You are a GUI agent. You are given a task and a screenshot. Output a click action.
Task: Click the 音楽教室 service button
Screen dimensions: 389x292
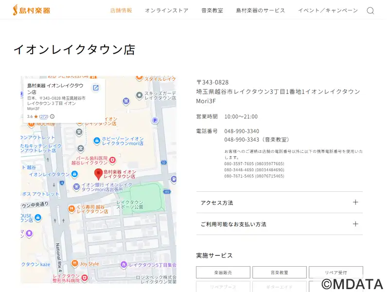coord(279,273)
